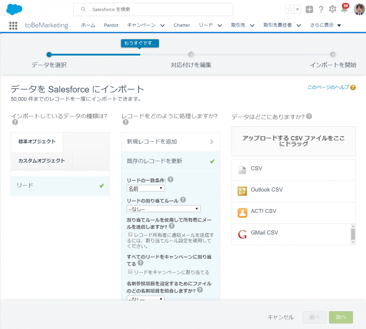
Task: Click the global actions plus icon
Action: (309, 9)
